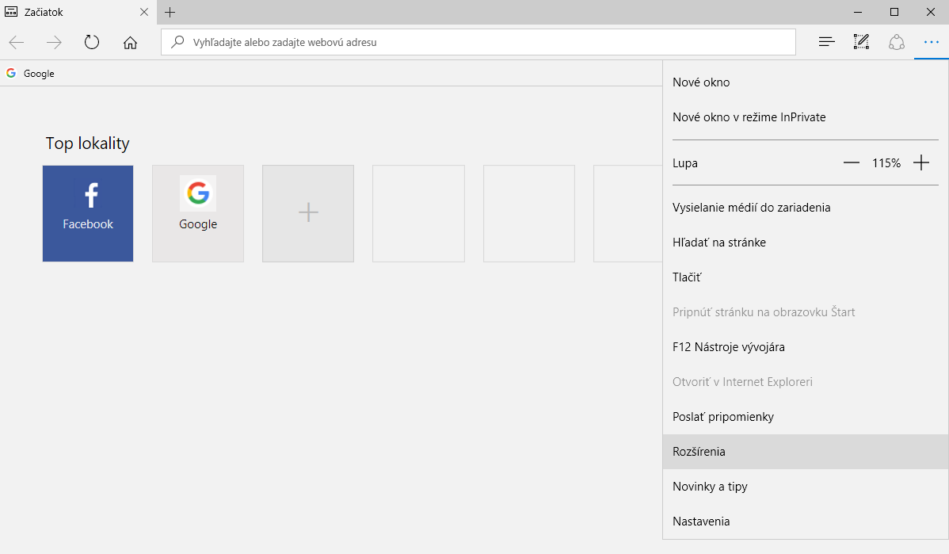
Task: Open Google in the favorites bar
Action: (30, 73)
